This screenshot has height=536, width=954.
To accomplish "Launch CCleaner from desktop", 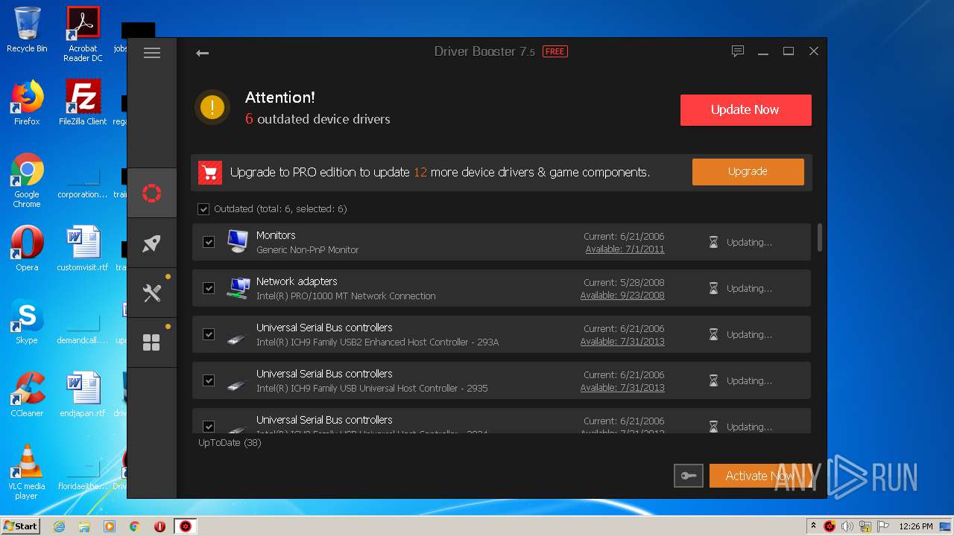I will tap(27, 395).
